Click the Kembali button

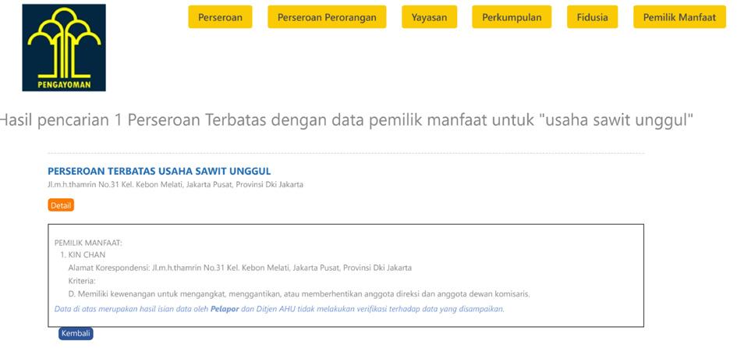click(x=76, y=333)
